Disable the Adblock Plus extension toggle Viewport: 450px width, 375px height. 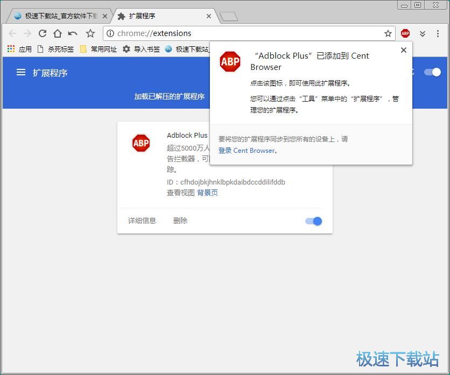(x=313, y=221)
